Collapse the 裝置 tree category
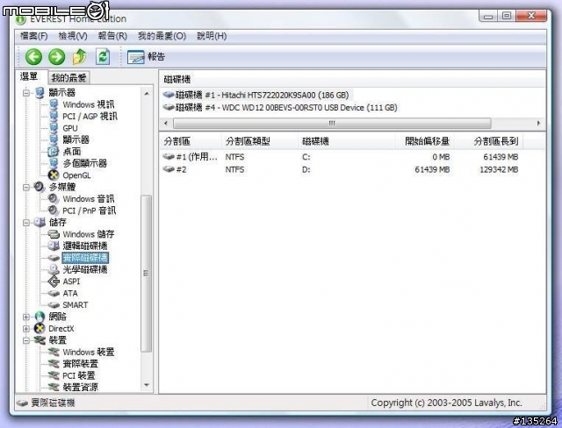The height and width of the screenshot is (428, 562). point(26,340)
